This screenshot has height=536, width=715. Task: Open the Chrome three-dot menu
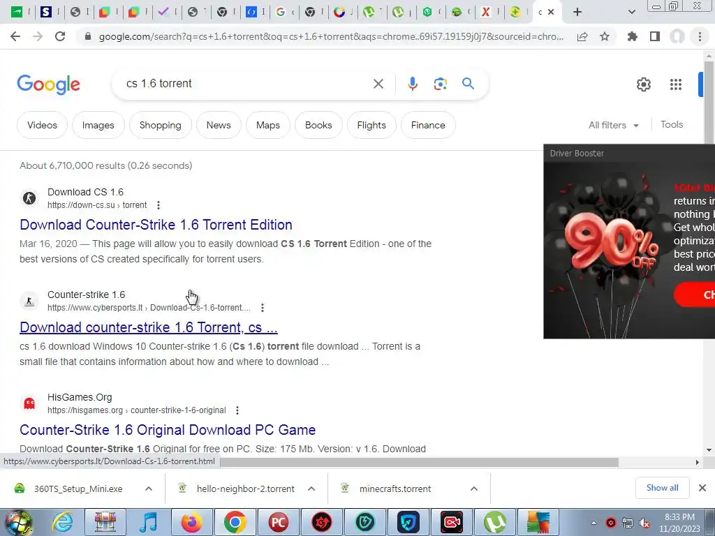[x=700, y=36]
